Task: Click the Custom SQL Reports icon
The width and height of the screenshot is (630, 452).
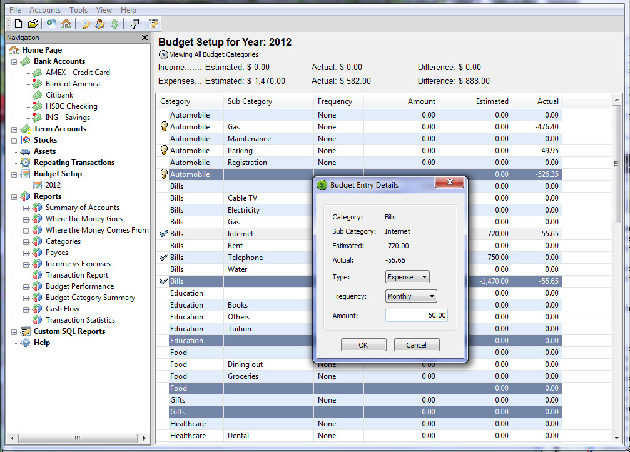Action: coord(26,331)
